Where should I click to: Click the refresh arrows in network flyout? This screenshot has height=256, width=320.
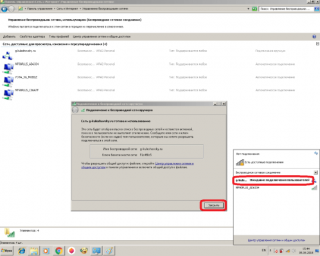(316, 153)
